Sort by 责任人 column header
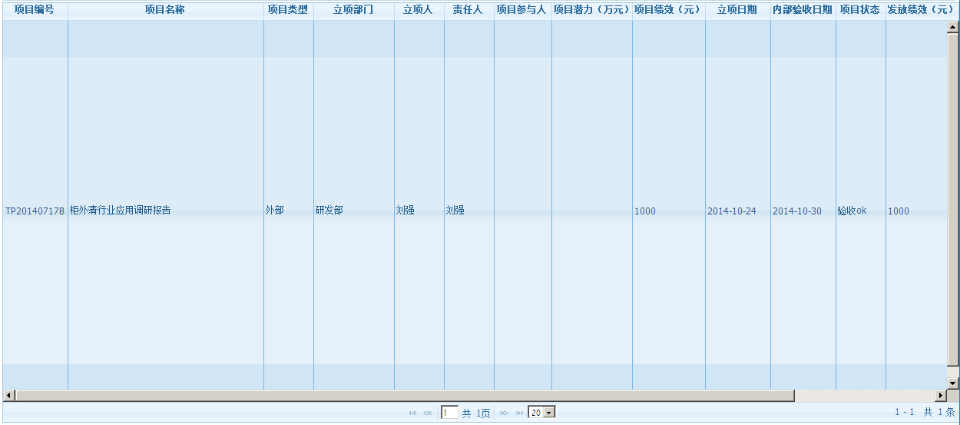The width and height of the screenshot is (960, 425). pyautogui.click(x=468, y=10)
